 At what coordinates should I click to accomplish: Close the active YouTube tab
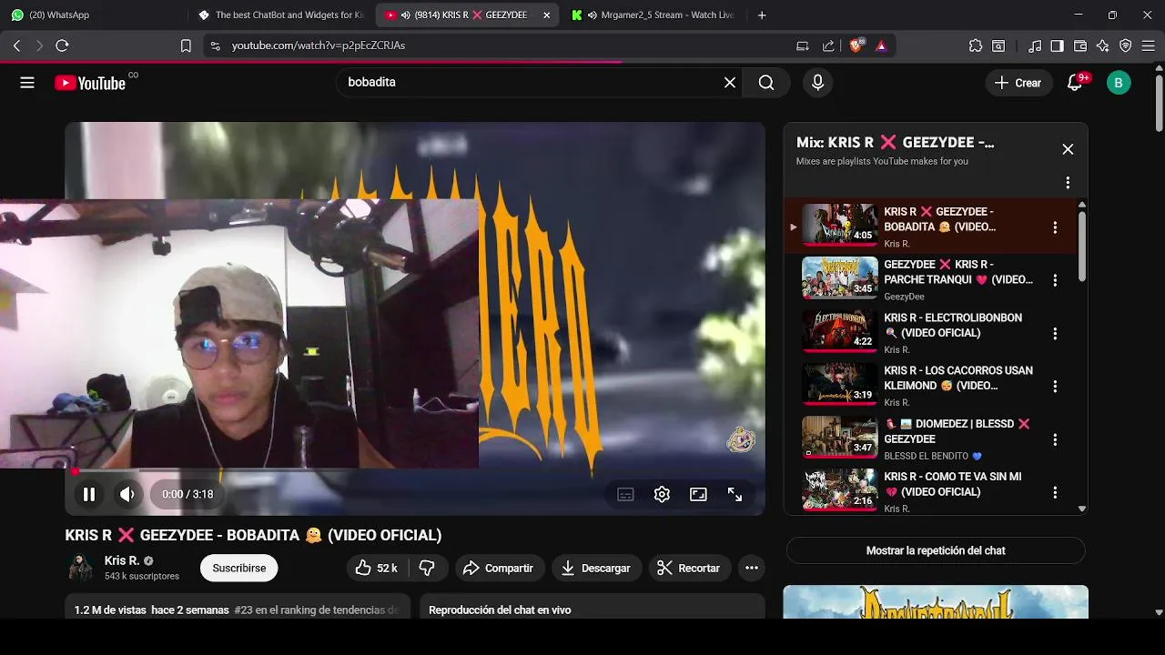point(546,15)
